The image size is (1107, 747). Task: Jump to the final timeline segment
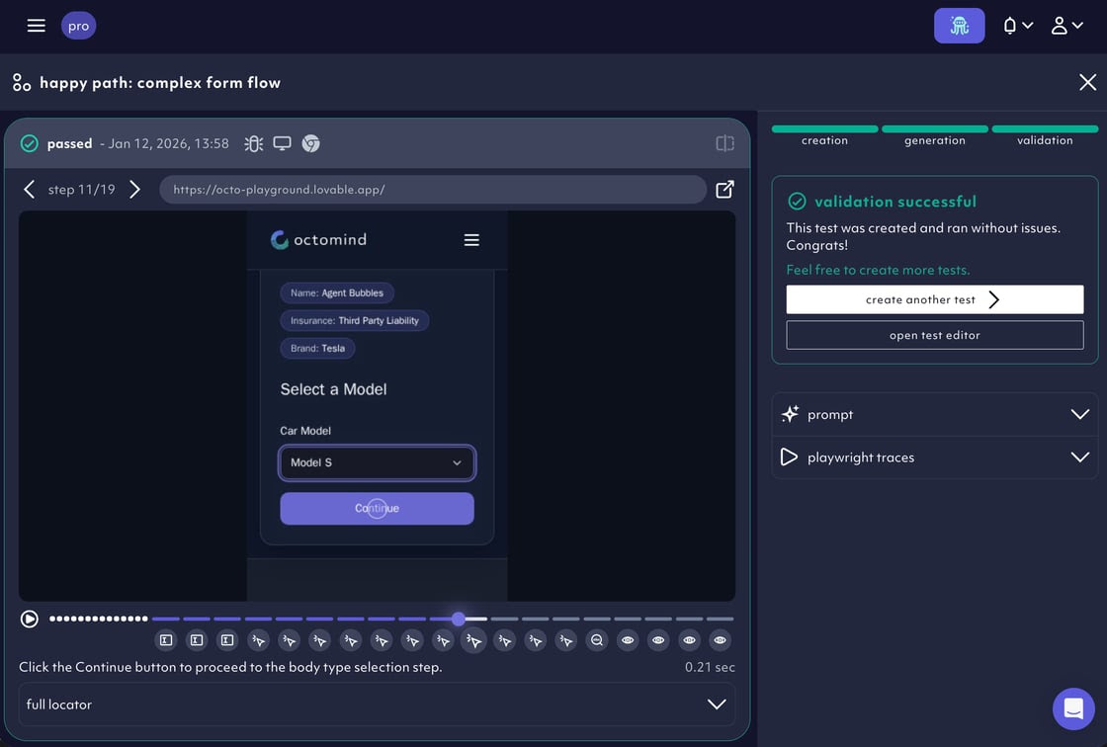pos(720,620)
